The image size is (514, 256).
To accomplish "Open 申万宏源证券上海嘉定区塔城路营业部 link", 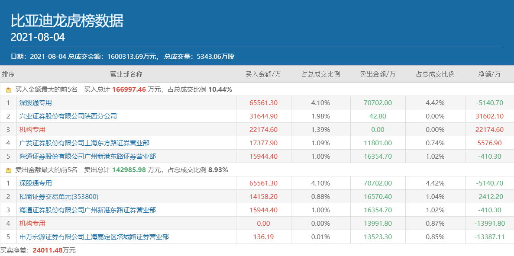I will pyautogui.click(x=94, y=237).
